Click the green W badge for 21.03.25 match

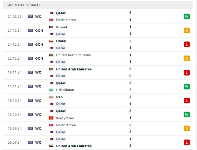[x=187, y=16]
